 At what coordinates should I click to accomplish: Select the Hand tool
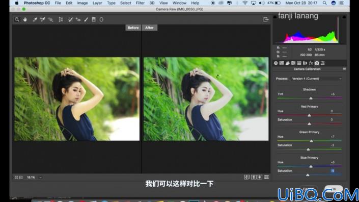click(25, 19)
